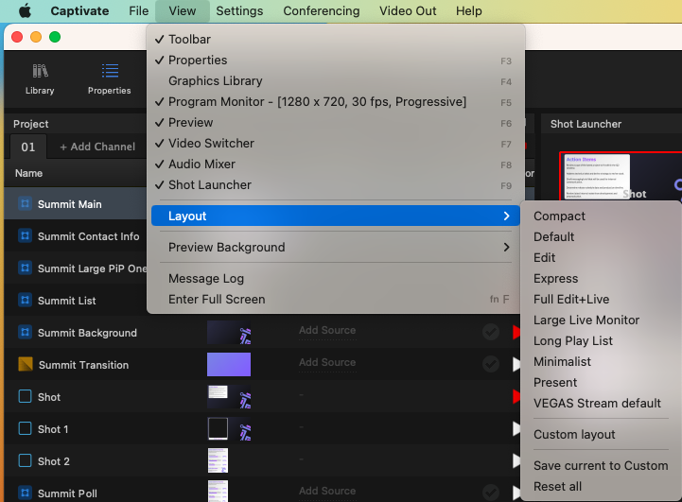Viewport: 682px width, 502px height.
Task: Toggle Video Switcher in the View menu
Action: tap(336, 144)
